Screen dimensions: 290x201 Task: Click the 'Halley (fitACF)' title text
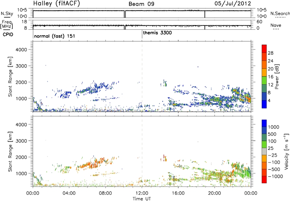tap(57, 4)
